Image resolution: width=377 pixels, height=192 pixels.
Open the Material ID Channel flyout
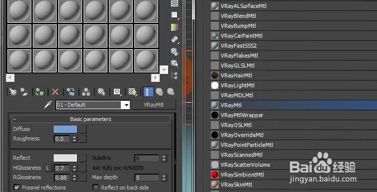[117, 92]
